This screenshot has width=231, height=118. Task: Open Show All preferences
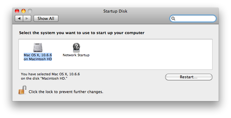[46, 18]
